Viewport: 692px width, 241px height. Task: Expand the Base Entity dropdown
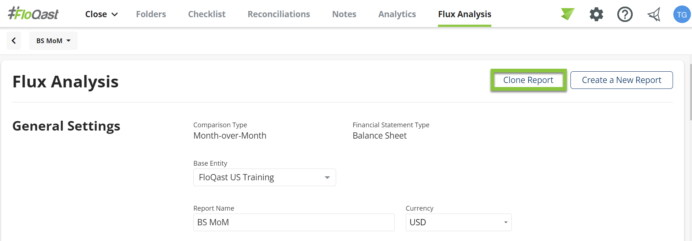(265, 177)
